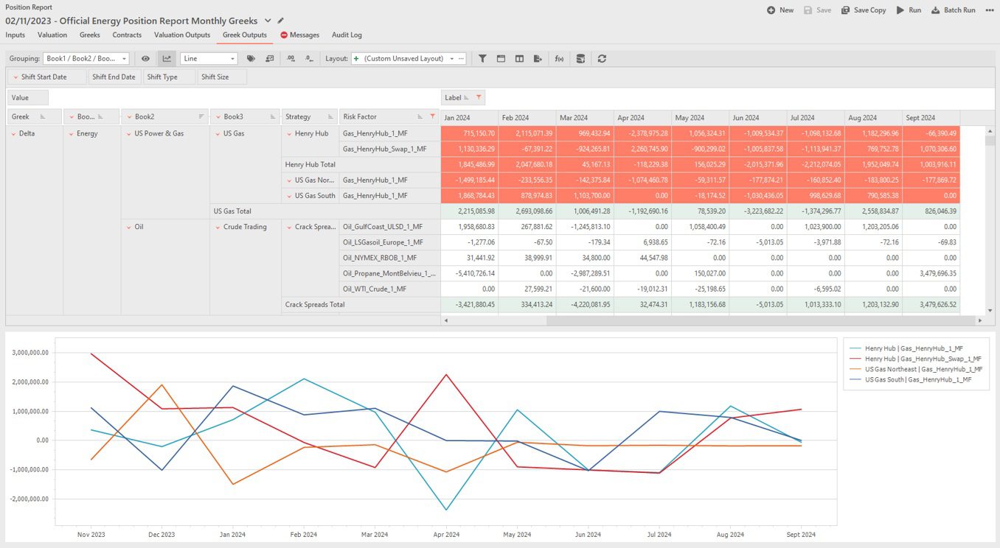Viewport: 1000px width, 548px height.
Task: Click the panel window icon after filter
Action: pos(501,58)
